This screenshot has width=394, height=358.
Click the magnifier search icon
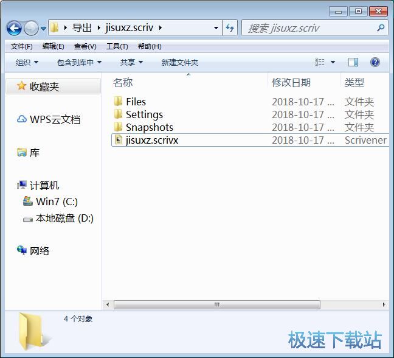click(381, 27)
